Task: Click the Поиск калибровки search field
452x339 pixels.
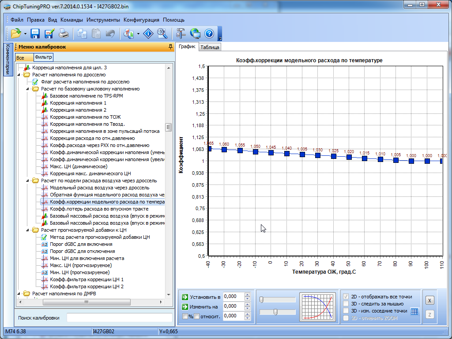Action: click(119, 318)
